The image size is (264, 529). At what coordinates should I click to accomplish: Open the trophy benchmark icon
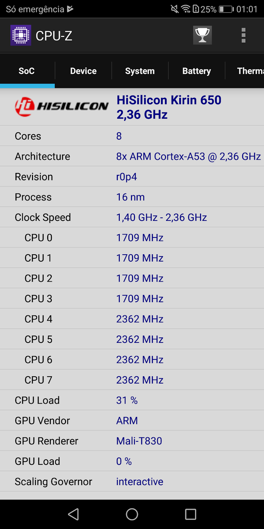202,35
